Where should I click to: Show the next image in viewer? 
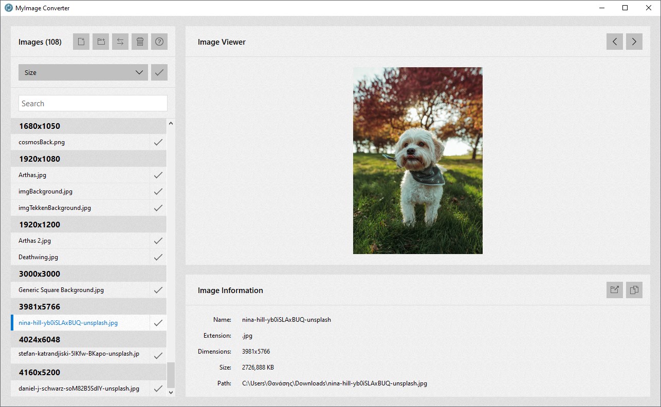634,42
